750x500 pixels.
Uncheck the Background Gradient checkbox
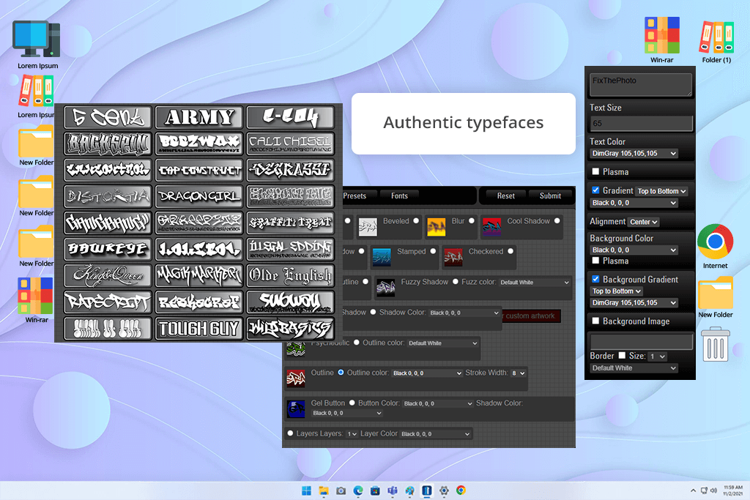pyautogui.click(x=595, y=279)
